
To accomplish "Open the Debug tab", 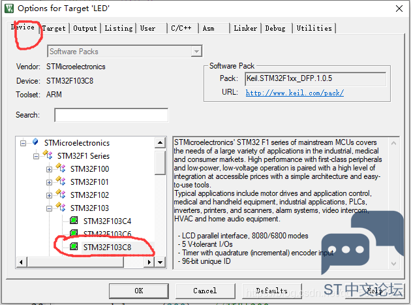I will (x=277, y=28).
